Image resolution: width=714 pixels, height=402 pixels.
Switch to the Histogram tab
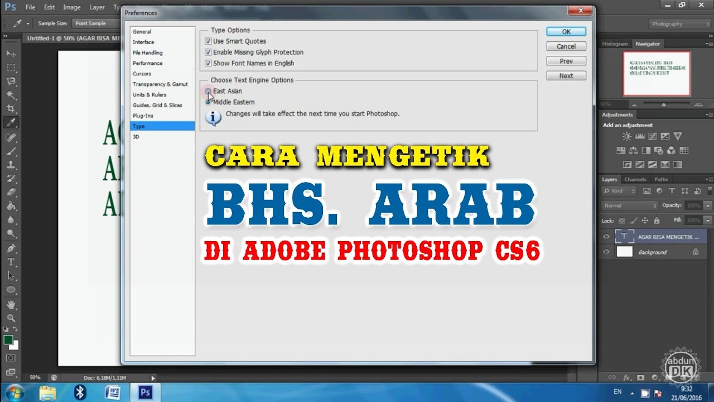615,44
